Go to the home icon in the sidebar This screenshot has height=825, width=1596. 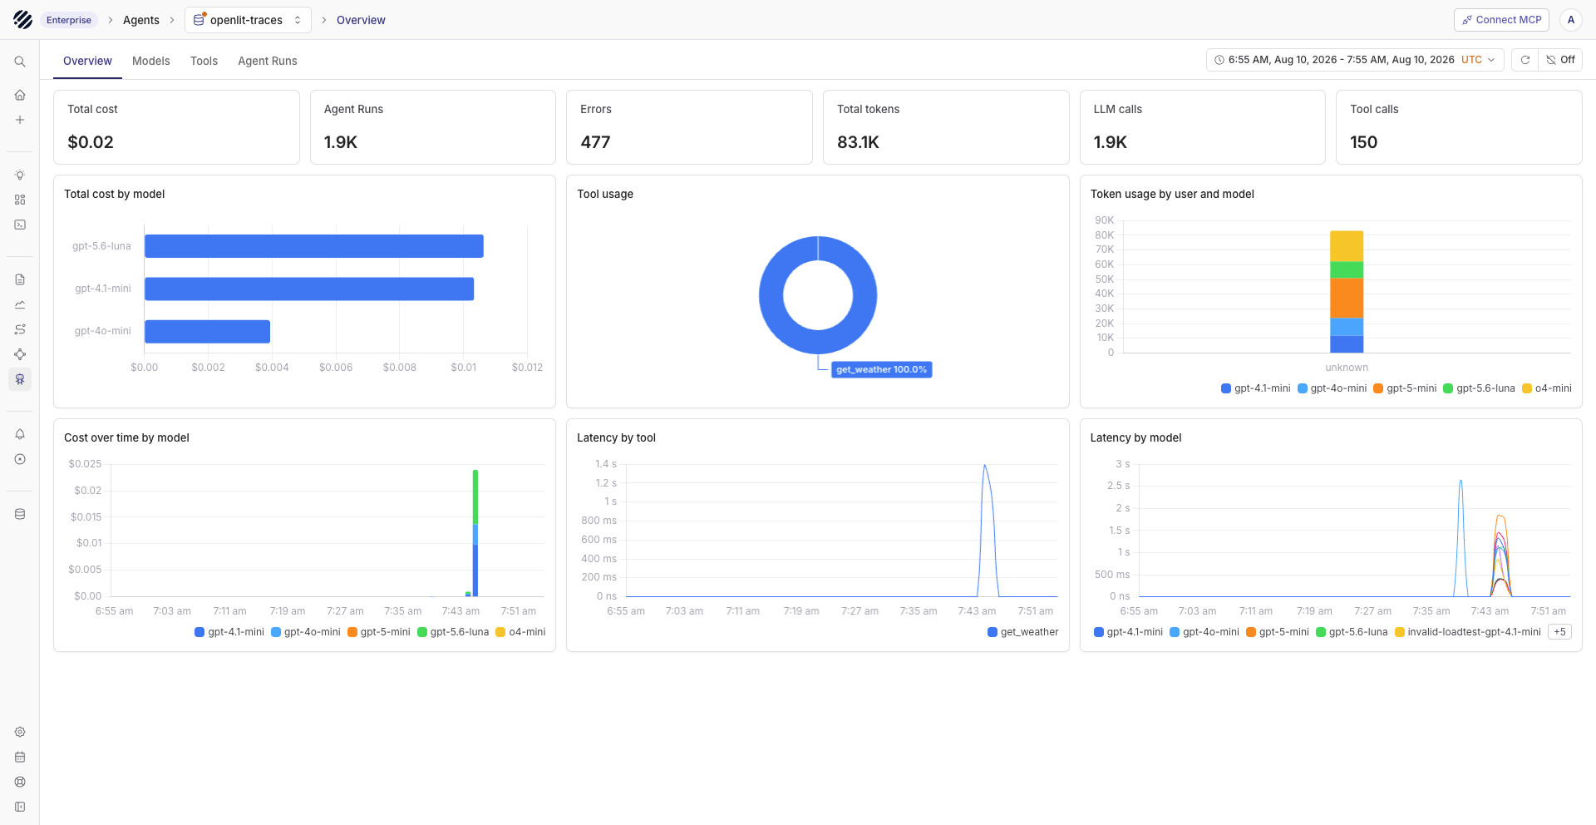[20, 95]
